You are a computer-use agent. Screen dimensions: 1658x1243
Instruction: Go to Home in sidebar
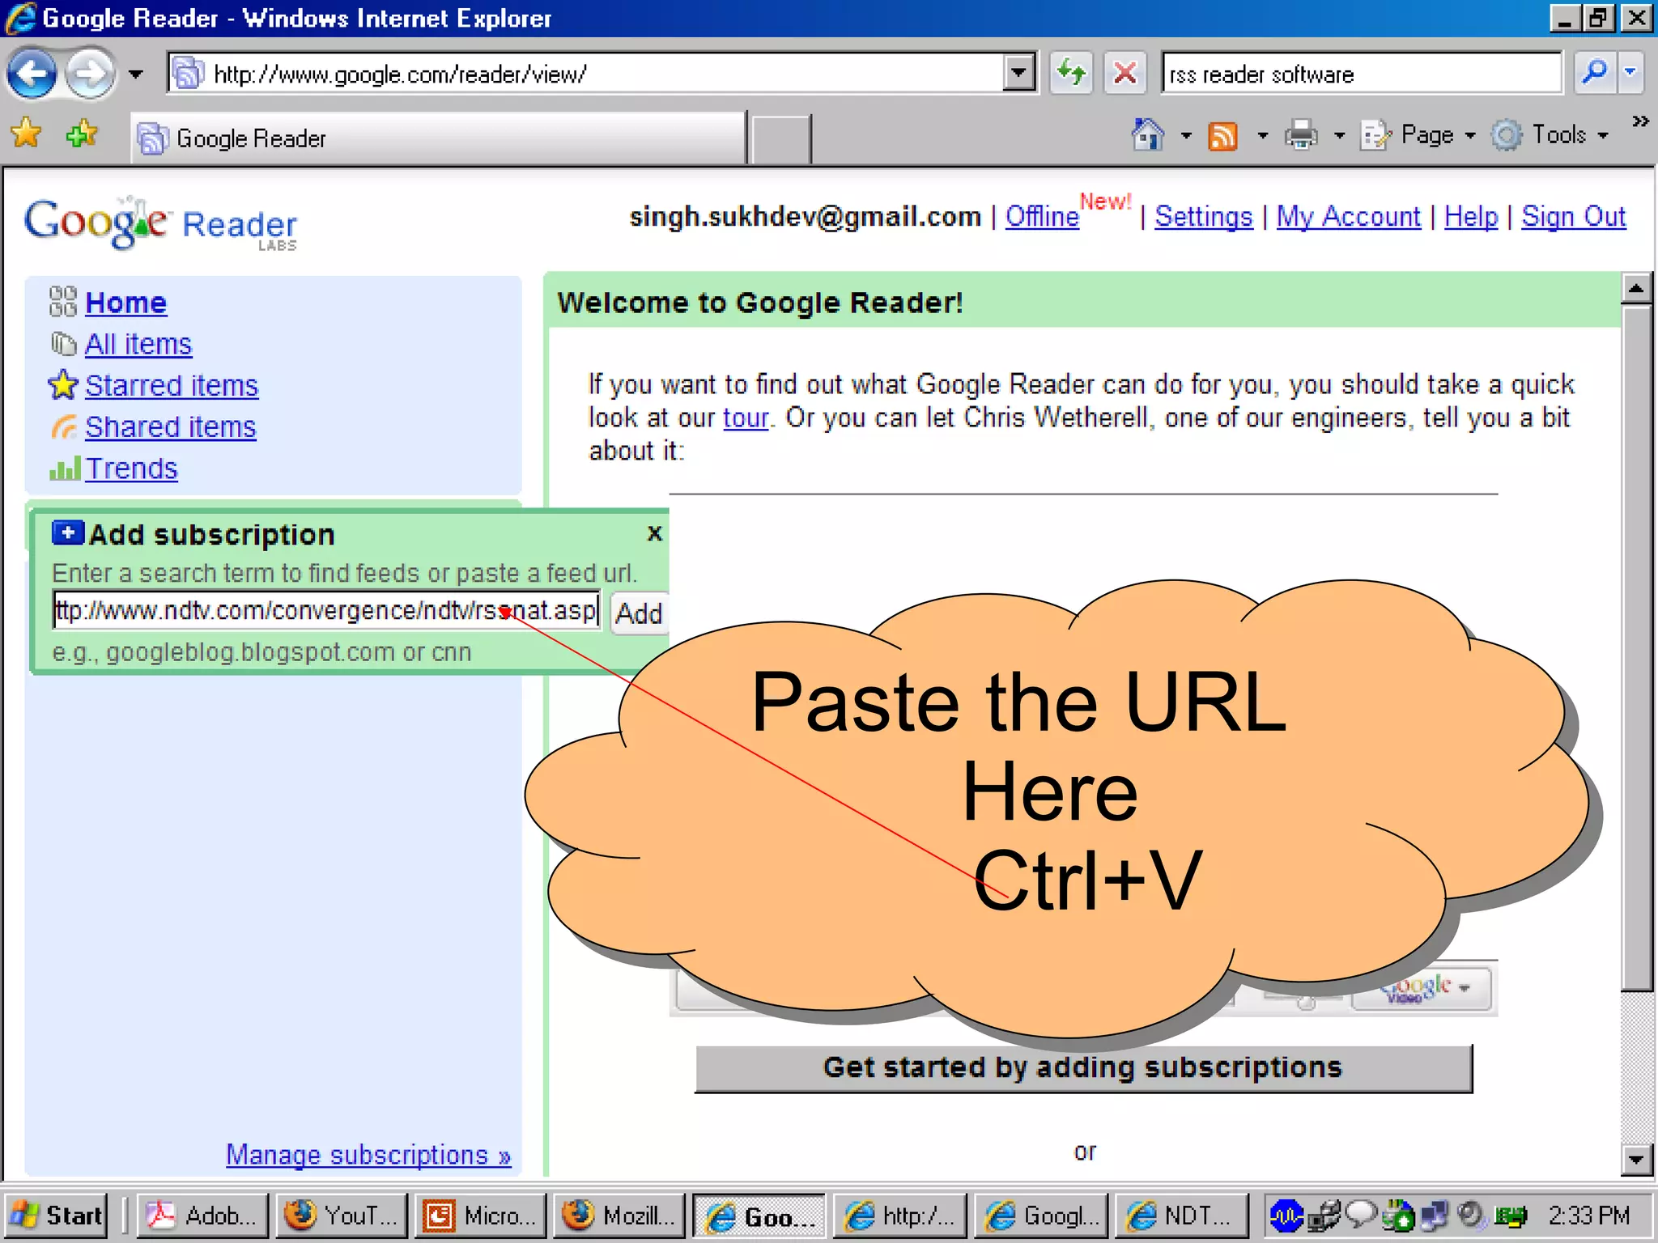coord(125,303)
